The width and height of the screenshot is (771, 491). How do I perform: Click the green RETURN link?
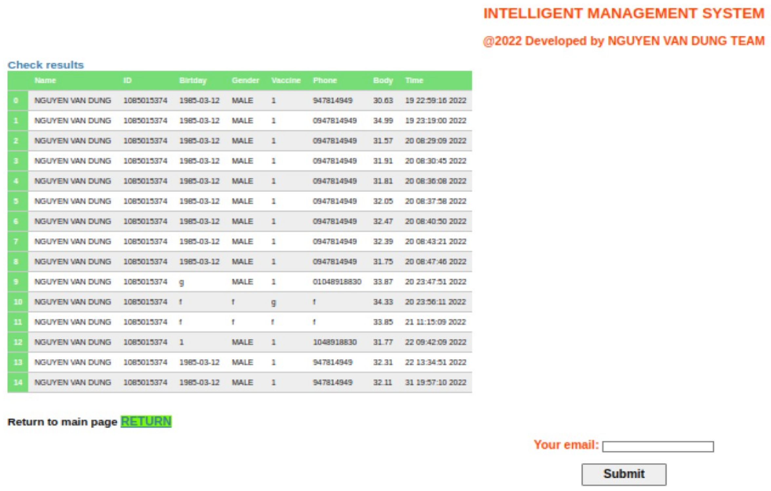pyautogui.click(x=146, y=421)
